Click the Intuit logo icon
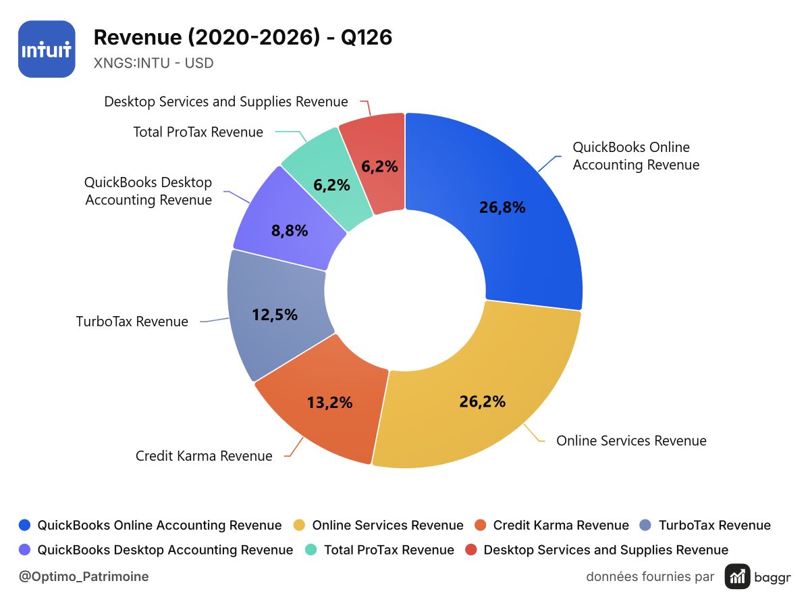 47,49
